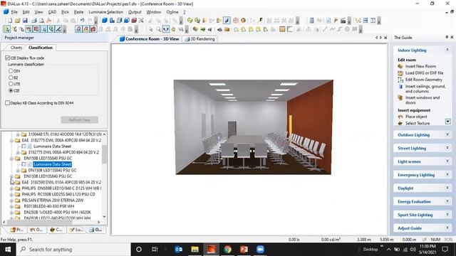Click the magnifier zoom tool icon
Image resolution: width=456 pixels, height=256 pixels.
158,29
